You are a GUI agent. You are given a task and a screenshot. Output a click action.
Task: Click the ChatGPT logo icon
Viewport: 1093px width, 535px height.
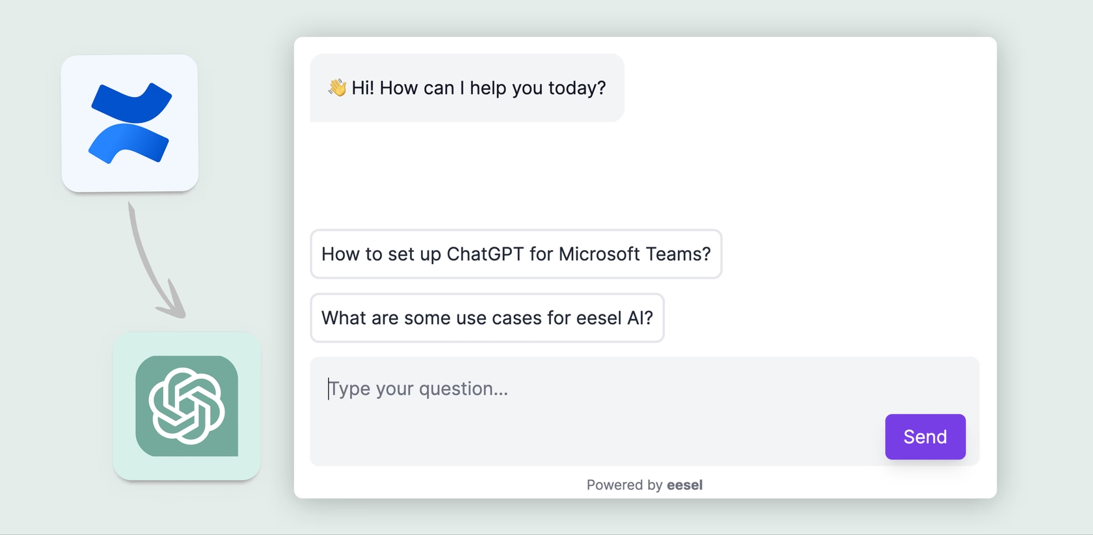pyautogui.click(x=187, y=405)
